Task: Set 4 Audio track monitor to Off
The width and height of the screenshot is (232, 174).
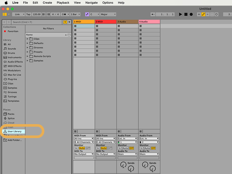Action: [x=153, y=148]
